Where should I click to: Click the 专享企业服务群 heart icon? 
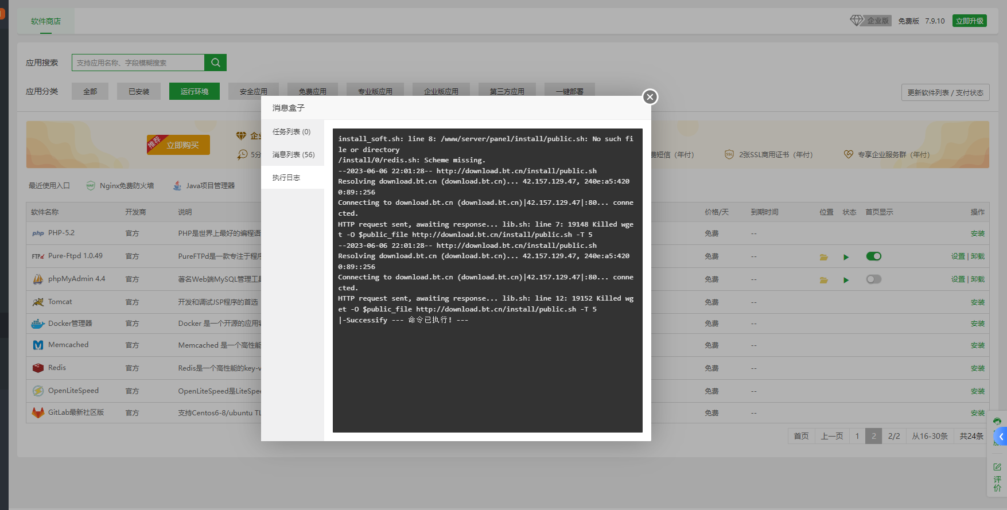click(x=848, y=154)
